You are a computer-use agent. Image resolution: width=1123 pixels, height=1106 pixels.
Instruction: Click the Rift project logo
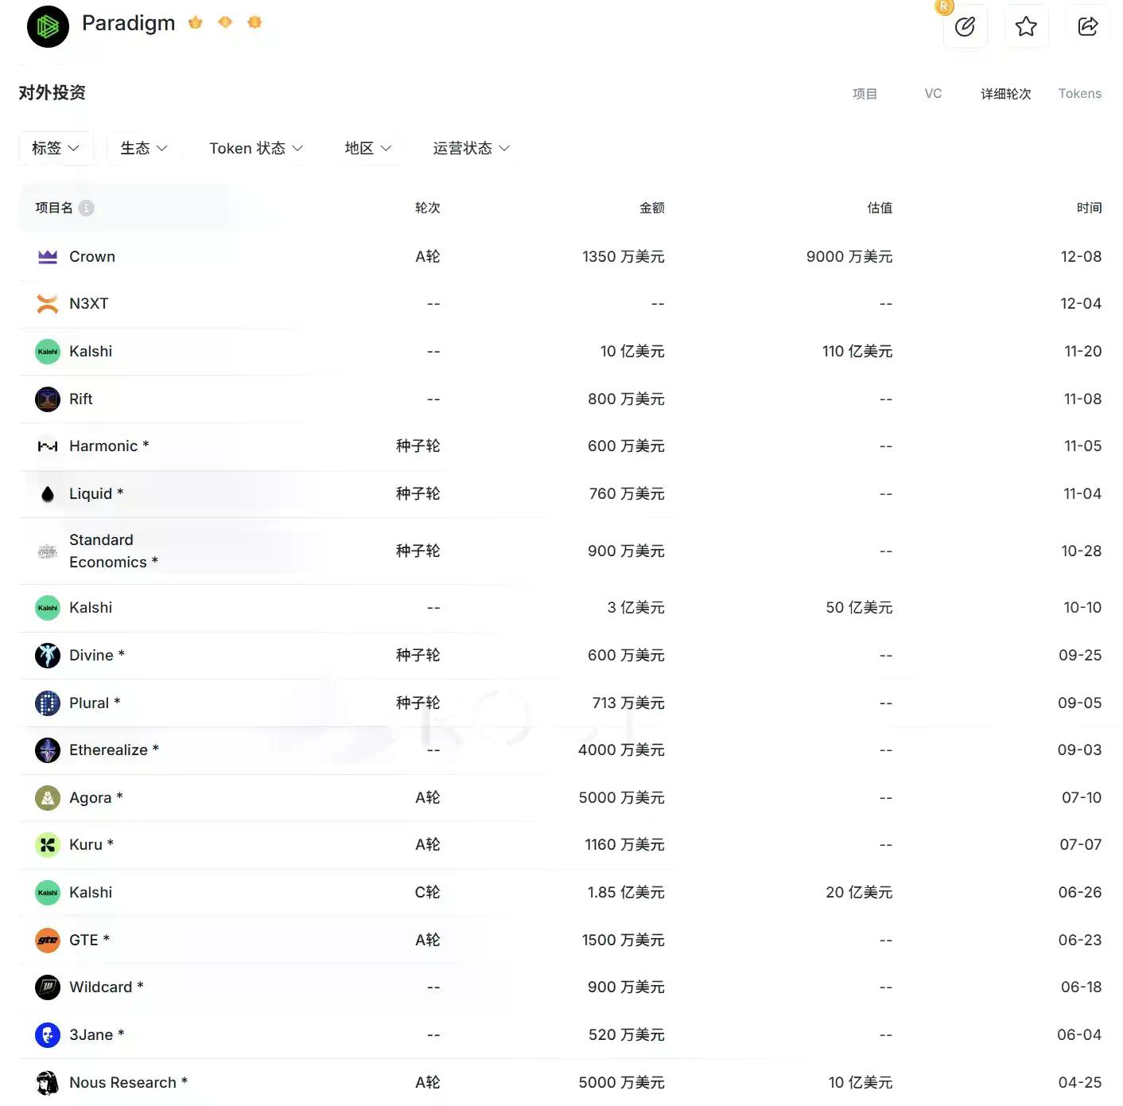(x=48, y=399)
